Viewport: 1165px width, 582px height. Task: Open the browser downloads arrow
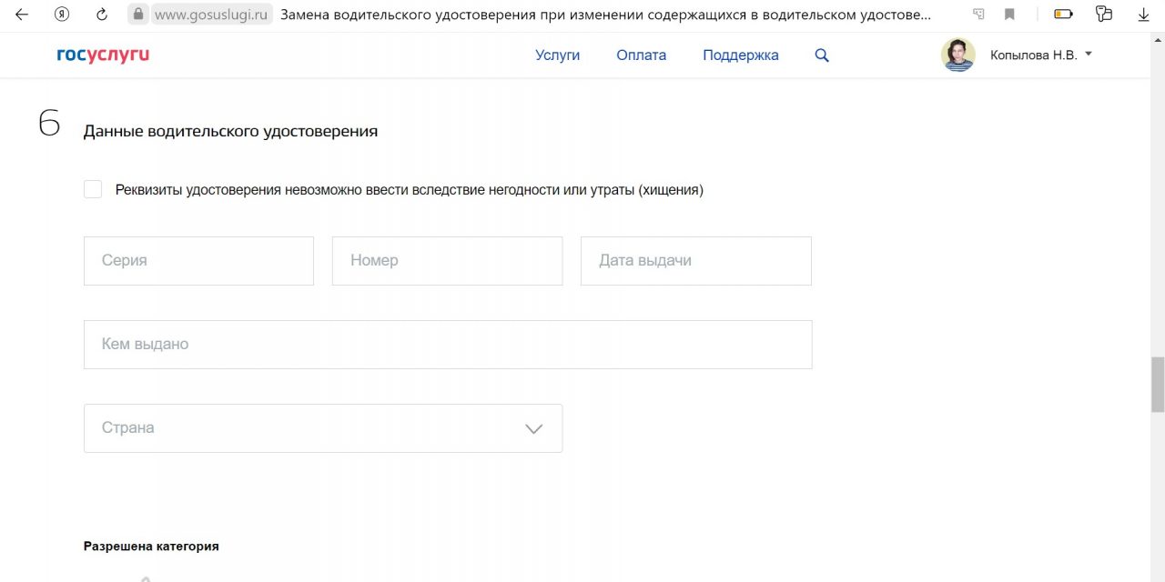pyautogui.click(x=1144, y=15)
